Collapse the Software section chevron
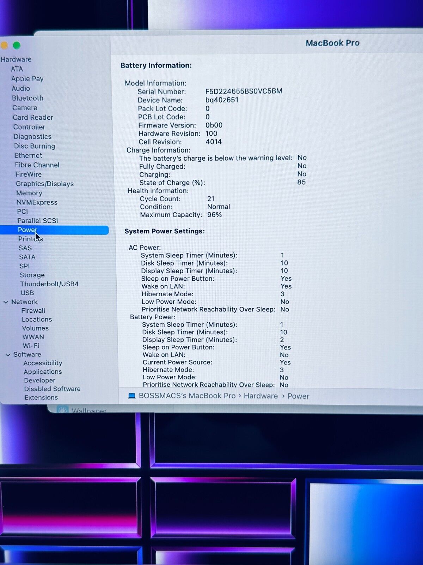423x565 pixels. [8, 355]
